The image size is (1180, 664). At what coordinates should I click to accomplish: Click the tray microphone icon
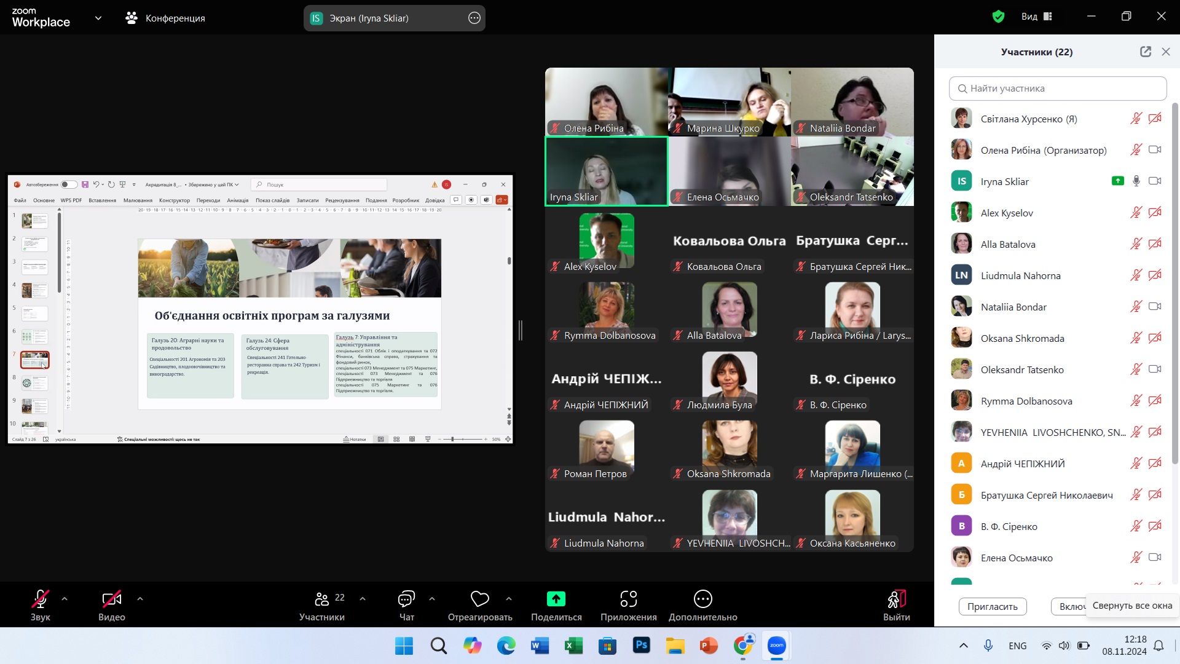pos(988,646)
